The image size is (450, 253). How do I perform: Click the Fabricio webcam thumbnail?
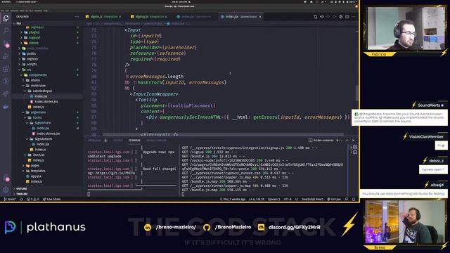(x=406, y=28)
